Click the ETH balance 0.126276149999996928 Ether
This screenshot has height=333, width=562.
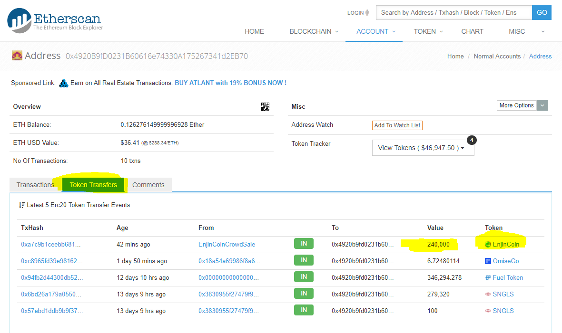pos(162,125)
